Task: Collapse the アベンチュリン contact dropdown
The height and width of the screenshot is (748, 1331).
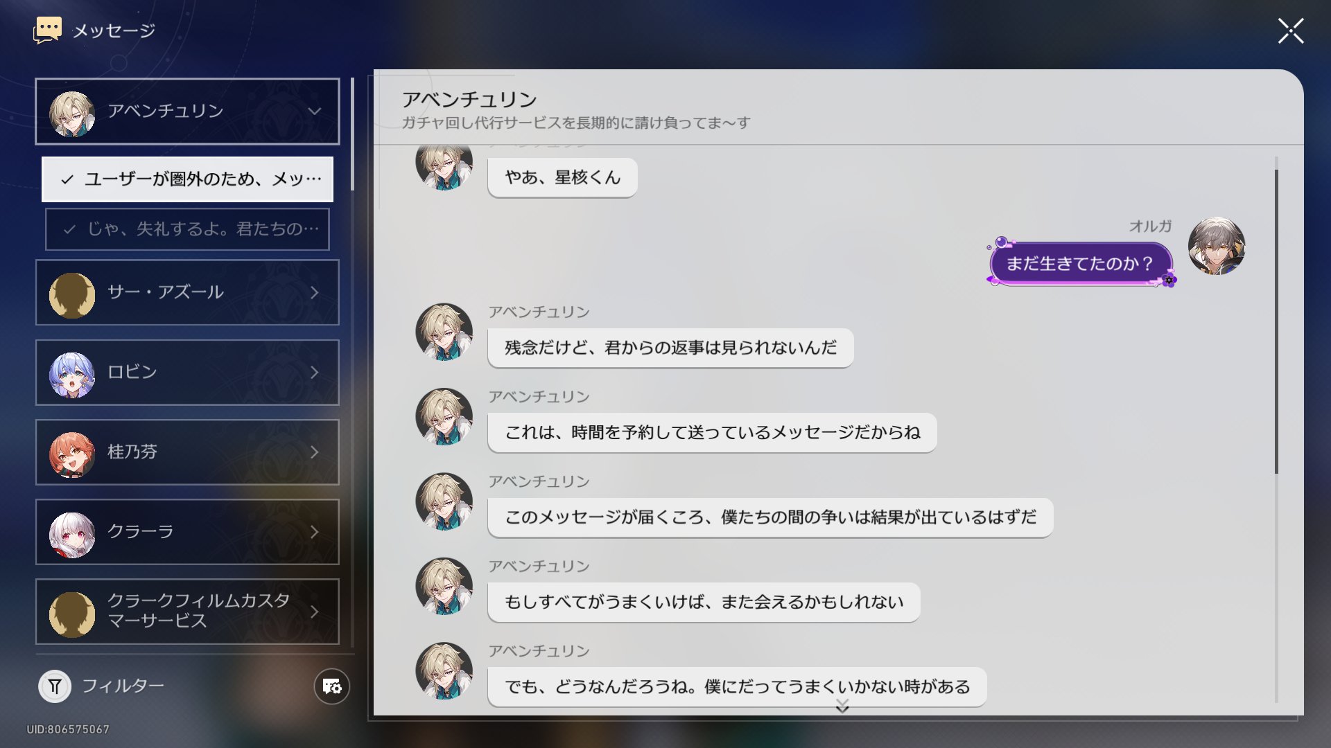Action: (315, 112)
